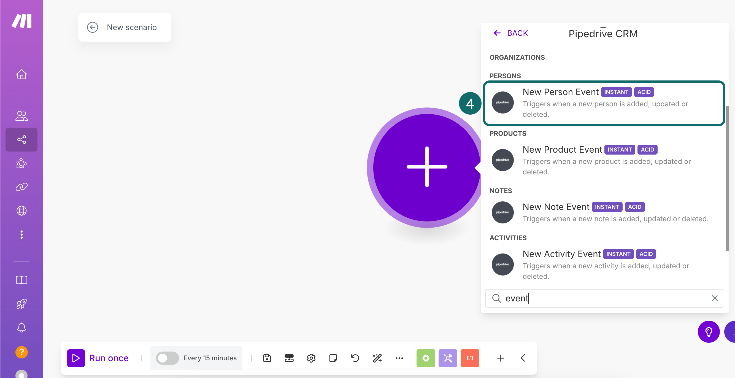Image resolution: width=735 pixels, height=378 pixels.
Task: Click the auto-align magic wand icon
Action: pos(377,358)
